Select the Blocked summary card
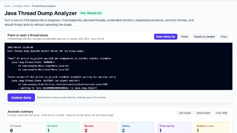This screenshot has height=133, width=237. pyautogui.click(x=100, y=128)
